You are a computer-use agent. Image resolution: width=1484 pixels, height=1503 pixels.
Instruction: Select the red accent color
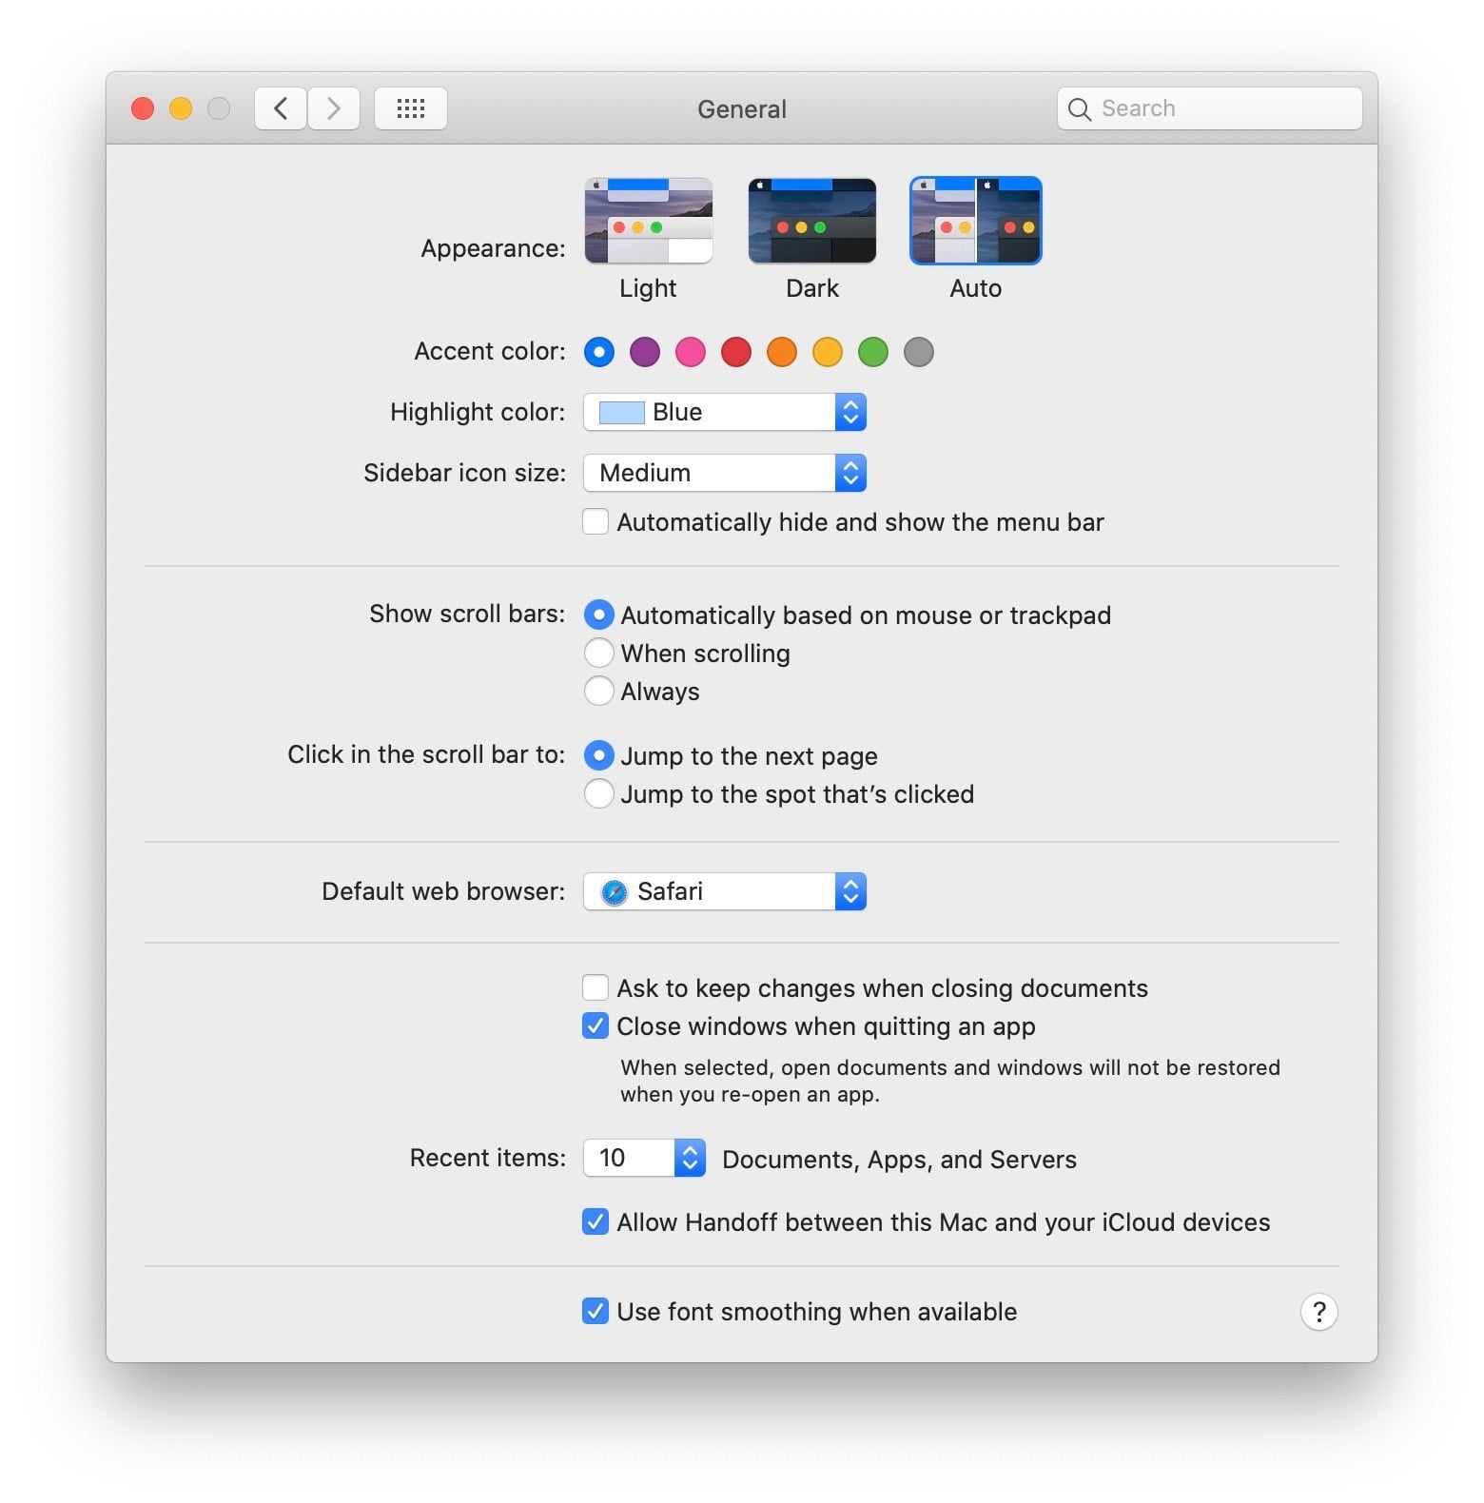736,351
